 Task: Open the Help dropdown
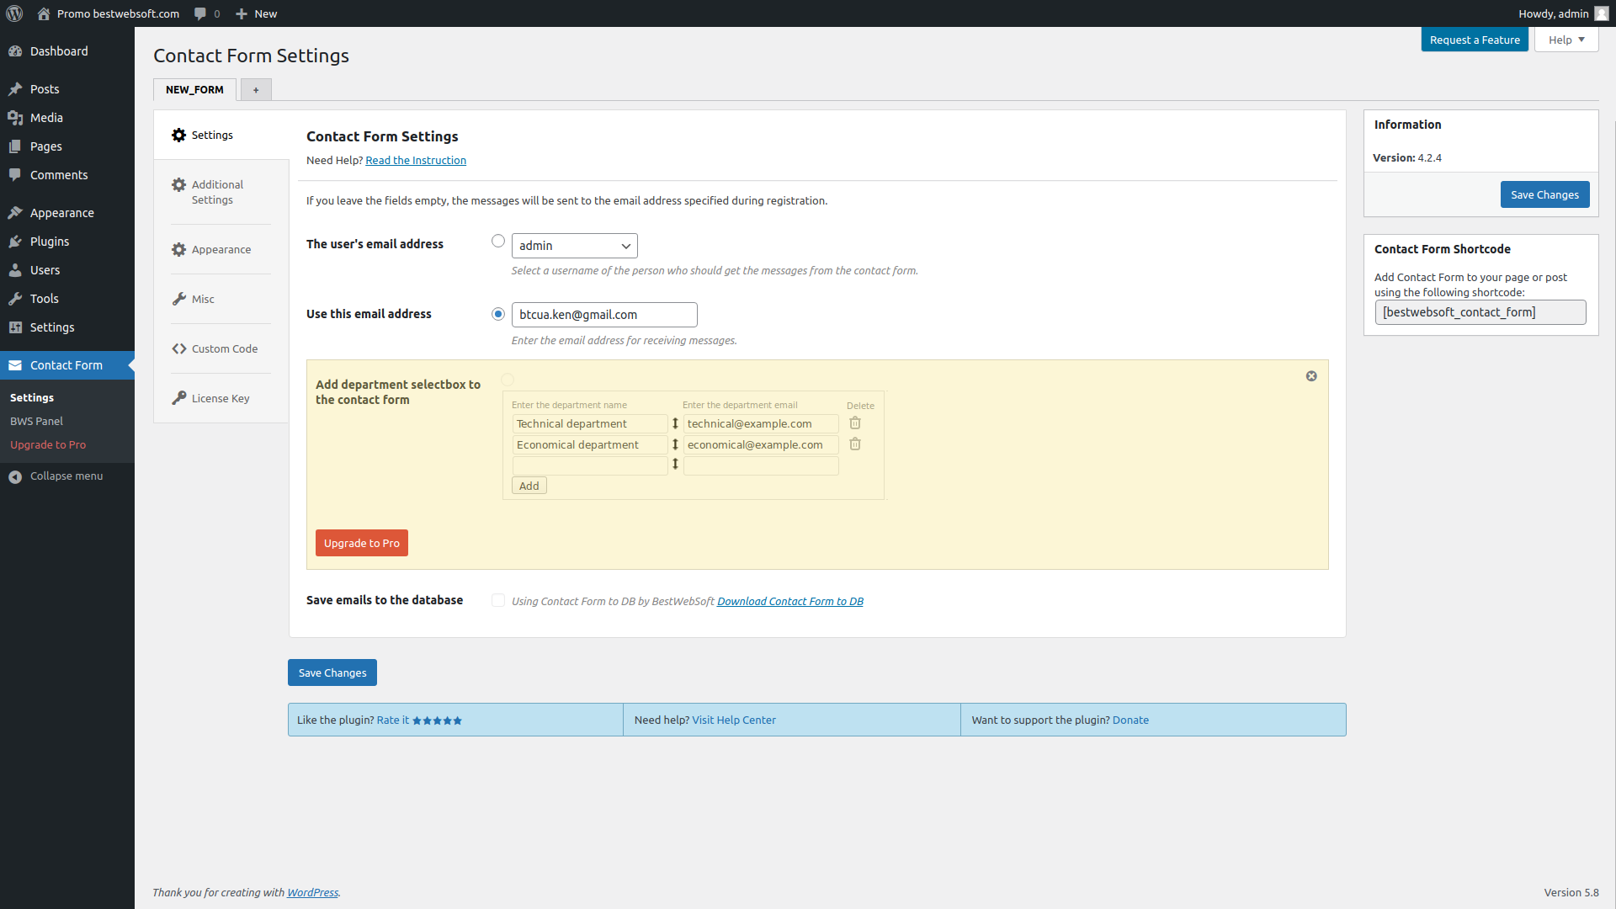tap(1565, 40)
